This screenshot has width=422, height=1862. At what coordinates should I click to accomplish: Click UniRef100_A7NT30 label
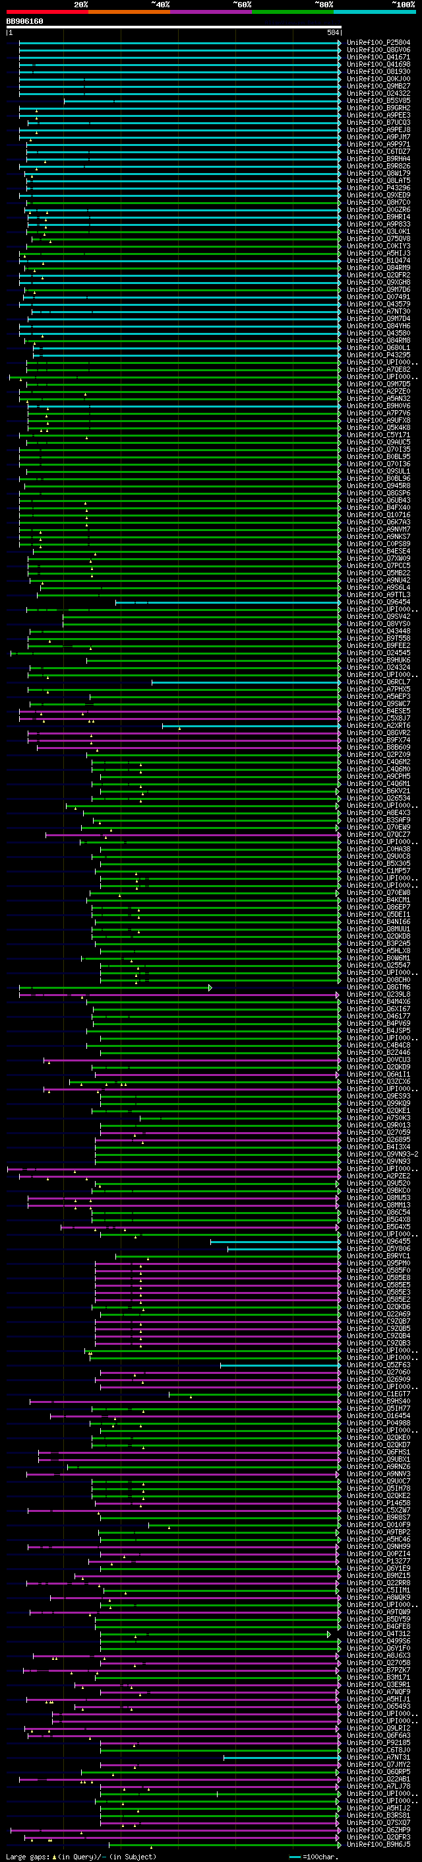(x=378, y=312)
